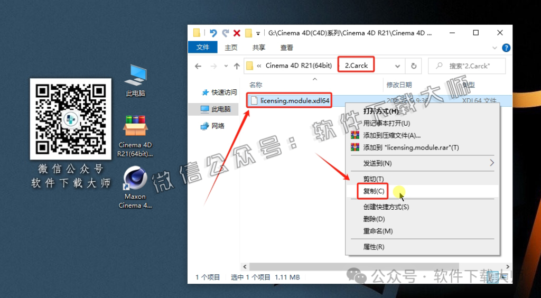Choose 添加到 "licensing.module.rar"(T)
Viewport: 541px width, 298px height.
click(x=411, y=147)
